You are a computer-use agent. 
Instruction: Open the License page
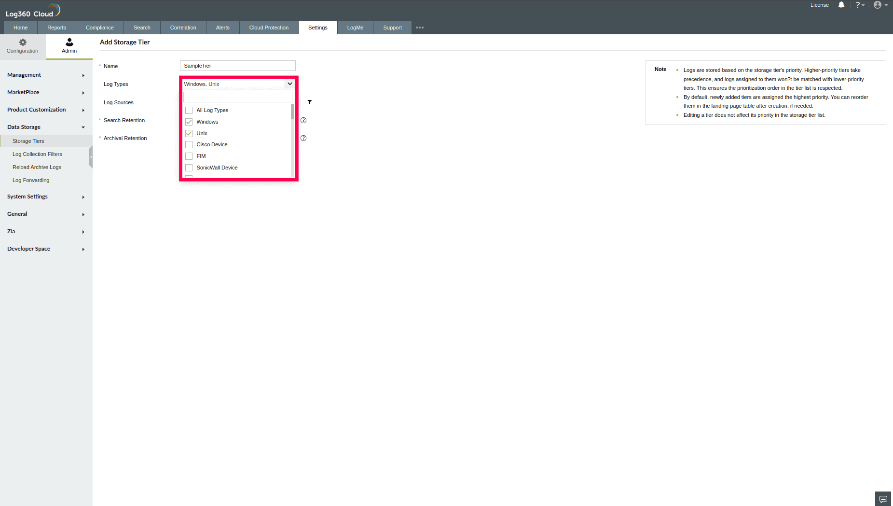[x=820, y=5]
